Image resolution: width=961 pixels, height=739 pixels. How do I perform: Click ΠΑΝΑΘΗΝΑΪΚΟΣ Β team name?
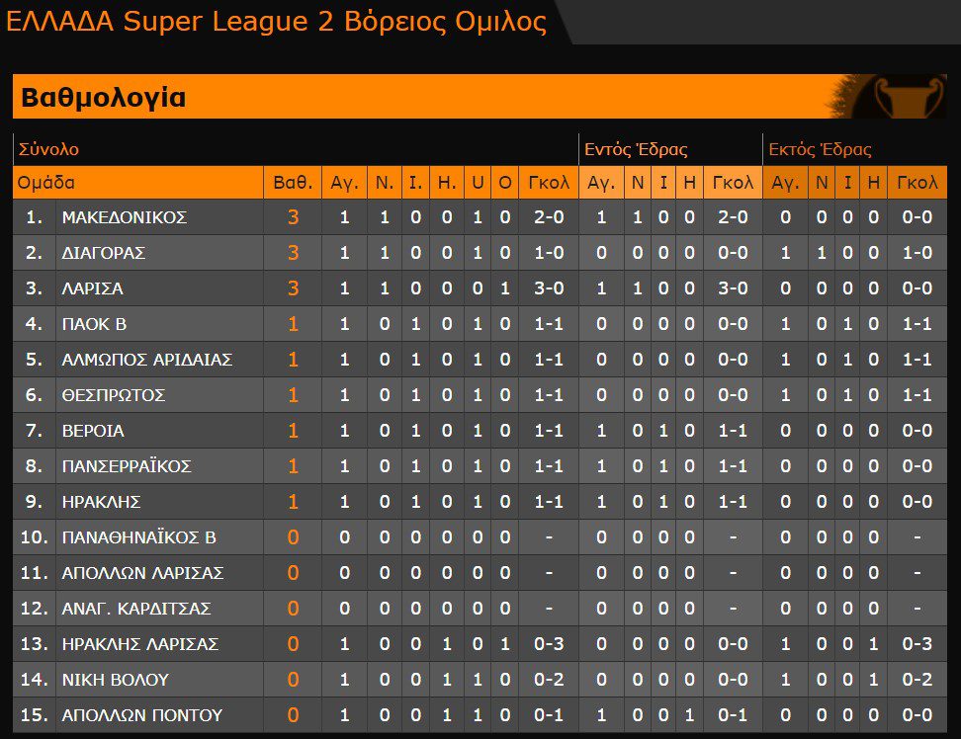coord(138,537)
